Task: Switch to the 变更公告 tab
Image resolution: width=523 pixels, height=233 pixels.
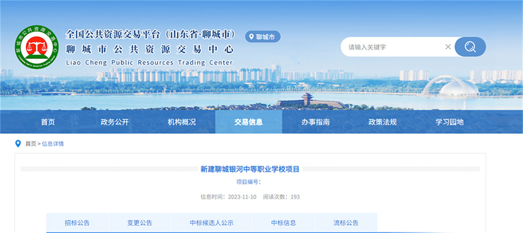Action: (x=139, y=223)
